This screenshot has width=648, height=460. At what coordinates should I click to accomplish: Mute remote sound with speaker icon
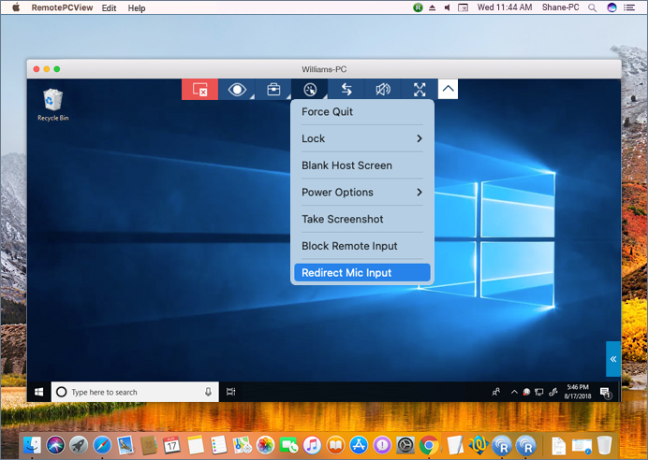point(382,90)
